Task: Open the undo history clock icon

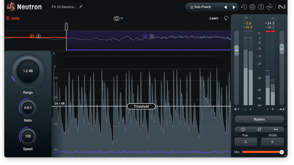Action: (x=244, y=7)
